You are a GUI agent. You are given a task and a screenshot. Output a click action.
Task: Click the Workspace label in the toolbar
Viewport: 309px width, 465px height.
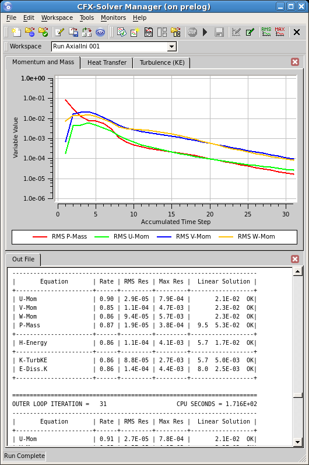26,46
